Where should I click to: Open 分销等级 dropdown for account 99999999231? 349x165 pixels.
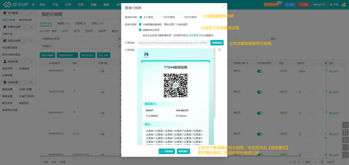coord(106,71)
